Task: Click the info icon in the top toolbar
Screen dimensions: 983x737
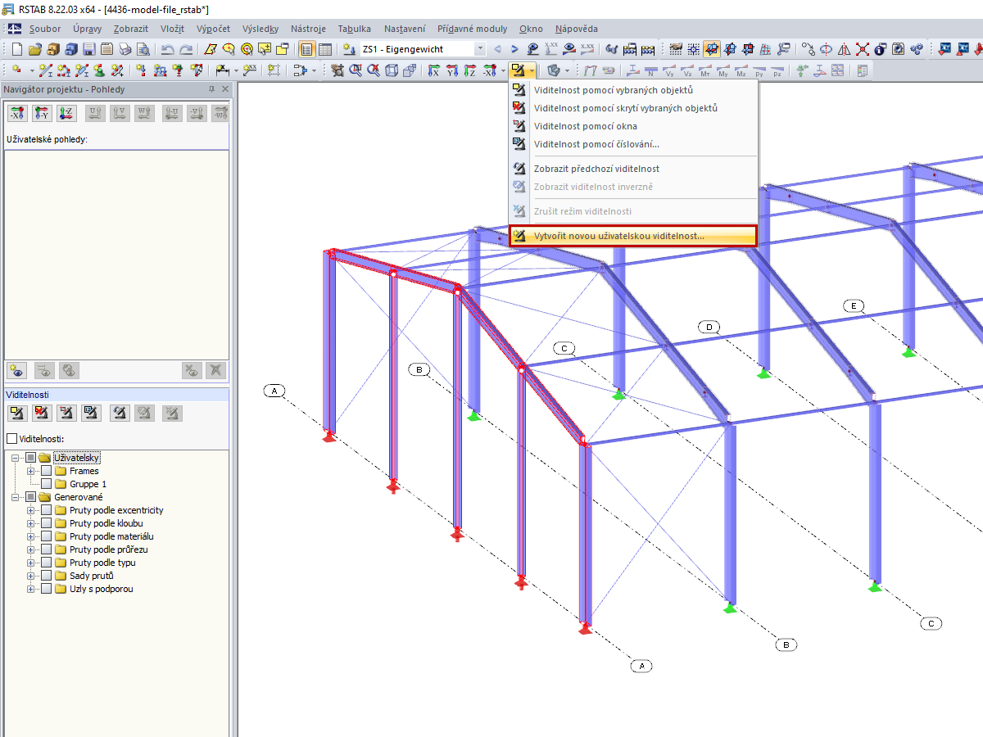Action: pyautogui.click(x=880, y=49)
